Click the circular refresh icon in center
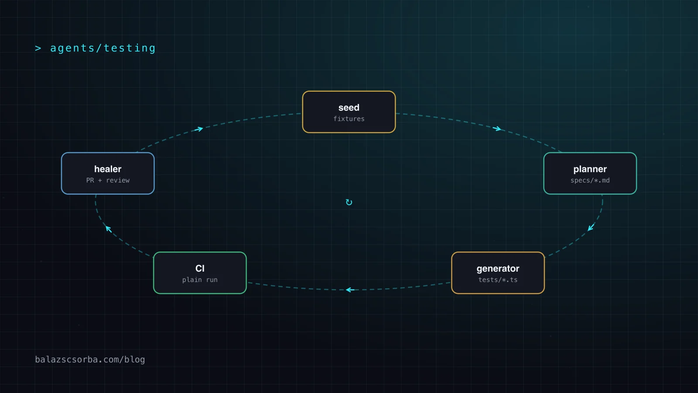Image resolution: width=698 pixels, height=393 pixels. coord(349,202)
